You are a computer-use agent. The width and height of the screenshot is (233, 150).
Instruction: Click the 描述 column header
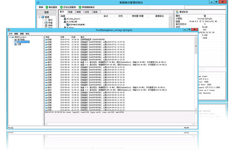[82, 37]
